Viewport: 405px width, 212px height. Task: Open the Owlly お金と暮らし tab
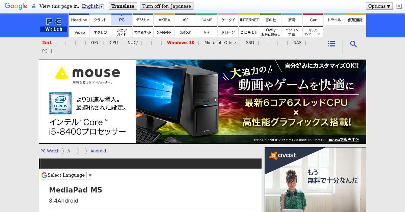click(270, 32)
